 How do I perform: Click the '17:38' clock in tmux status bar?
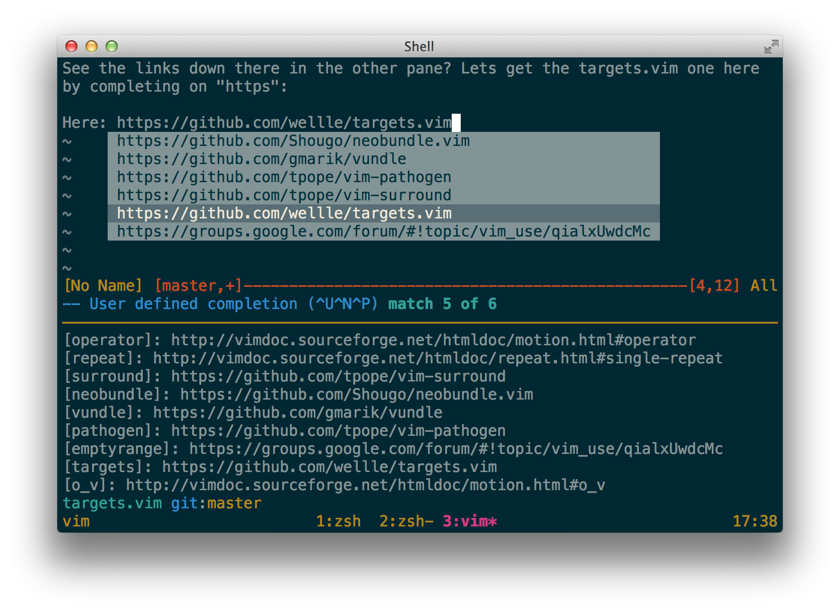pyautogui.click(x=755, y=521)
